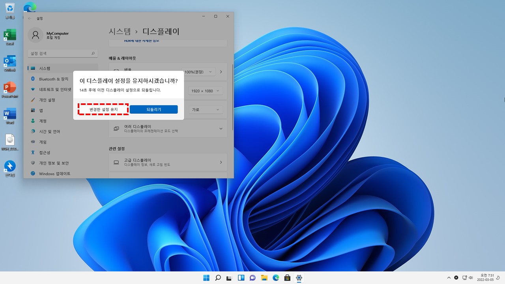505x284 pixels.
Task: Open Bluetooth & 장치 settings
Action: click(x=63, y=79)
